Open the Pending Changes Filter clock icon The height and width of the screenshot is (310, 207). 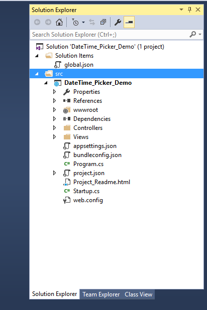pos(75,22)
